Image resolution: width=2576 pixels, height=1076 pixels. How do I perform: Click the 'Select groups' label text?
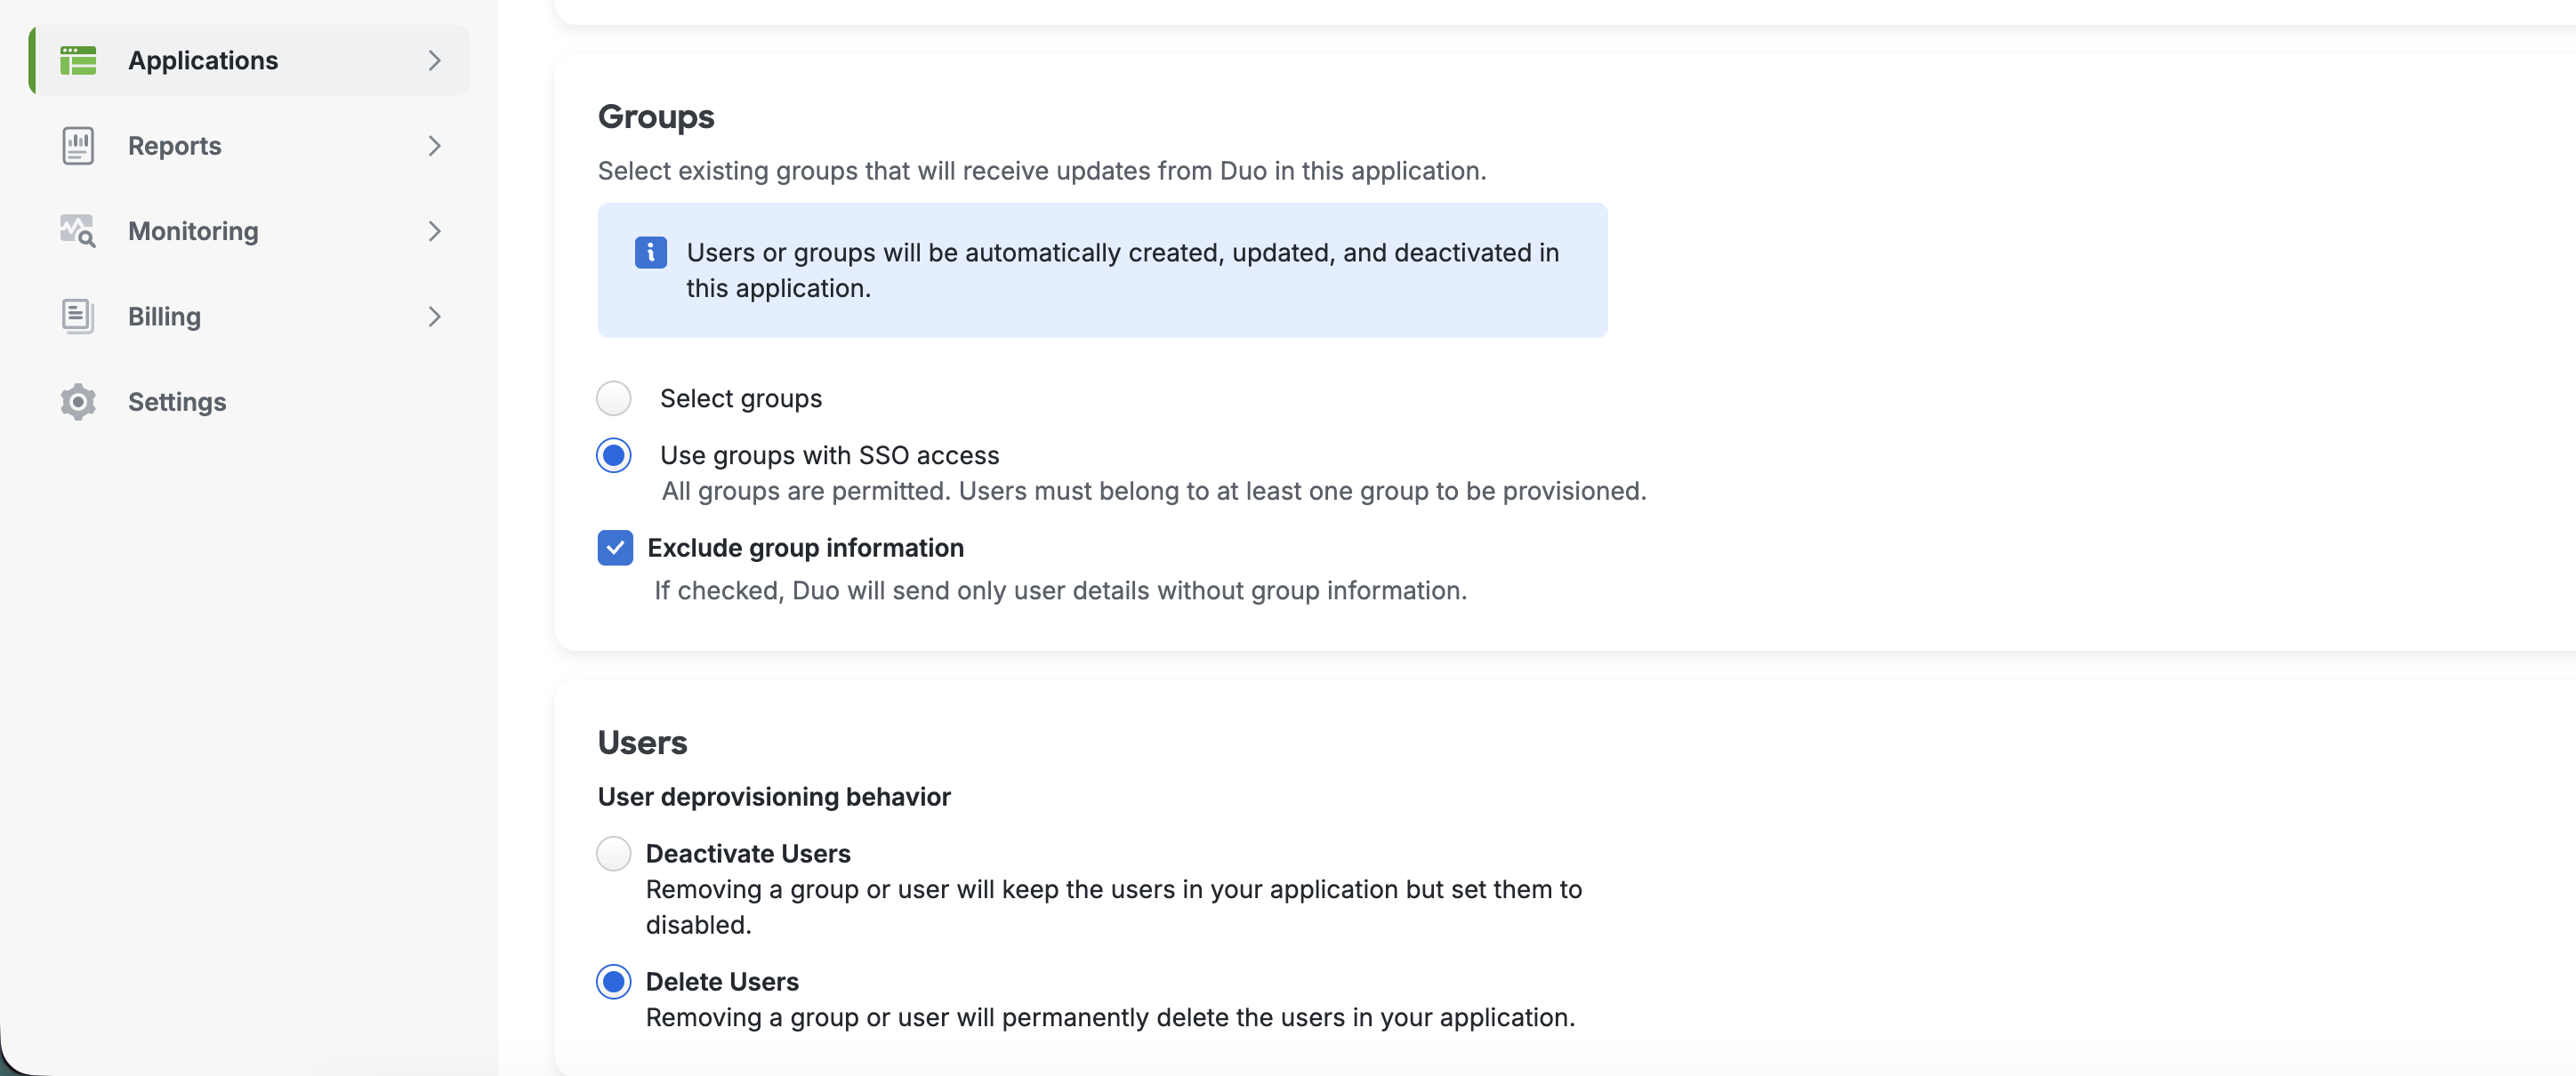click(741, 399)
